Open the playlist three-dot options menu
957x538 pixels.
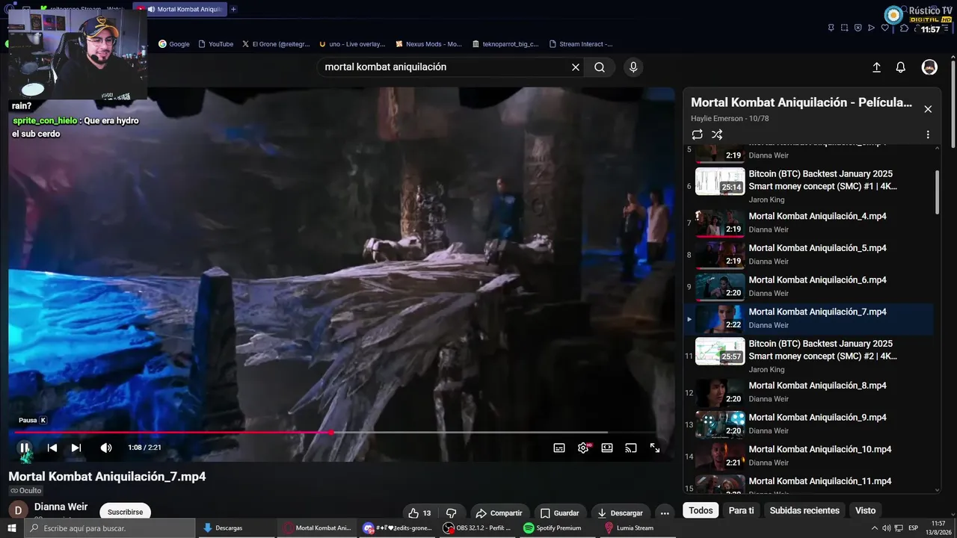coord(928,134)
